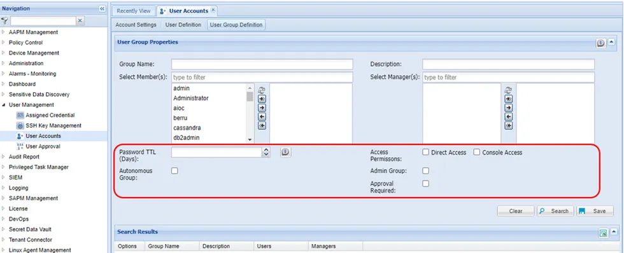Refresh the Select Manager(s) list
This screenshot has height=253, width=624.
click(x=508, y=90)
